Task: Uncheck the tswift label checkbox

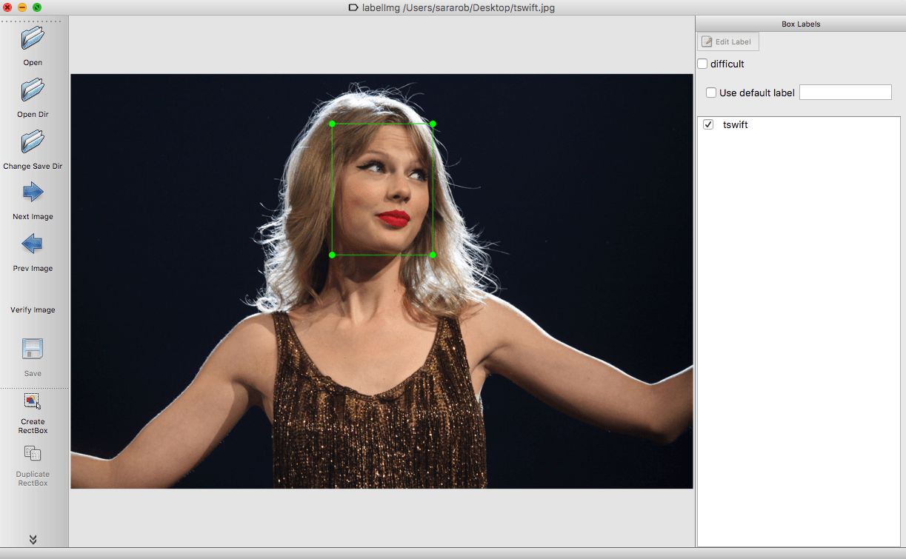Action: point(708,125)
